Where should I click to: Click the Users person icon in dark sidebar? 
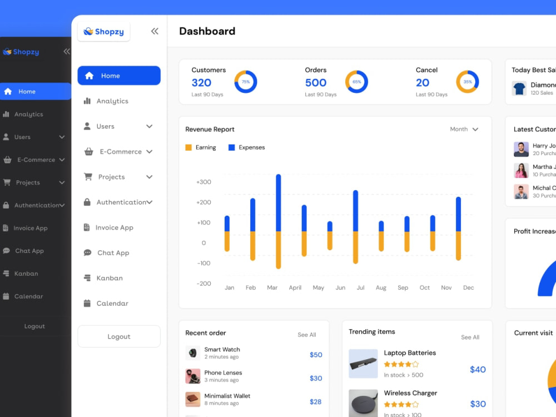click(x=6, y=137)
